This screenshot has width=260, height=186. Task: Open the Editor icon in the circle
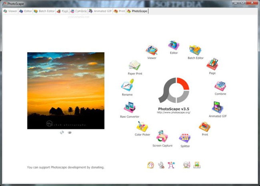click(x=174, y=45)
